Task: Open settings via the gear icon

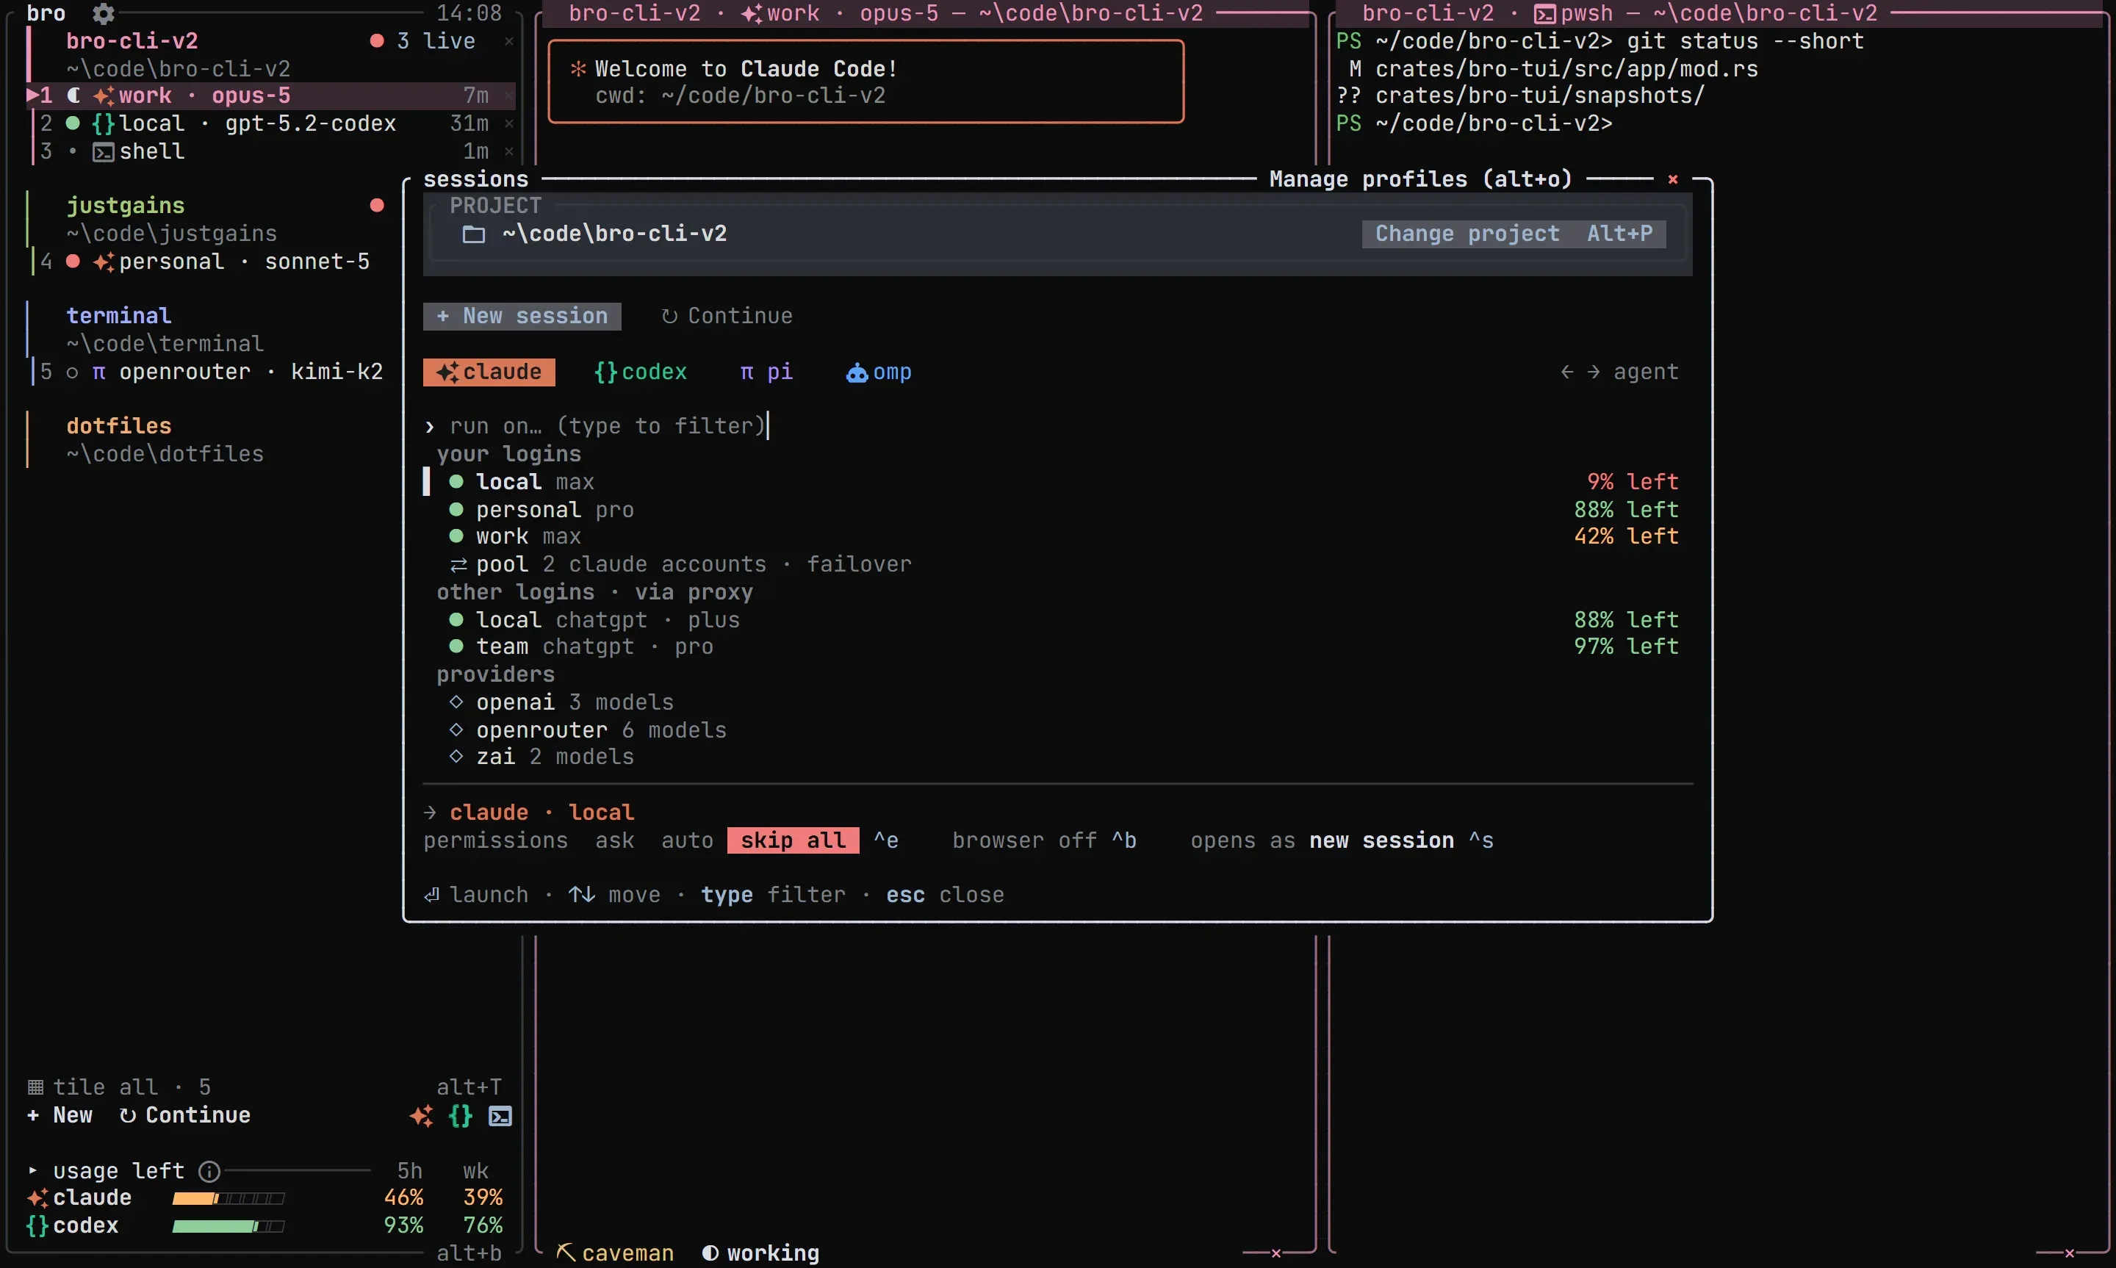Action: click(104, 12)
